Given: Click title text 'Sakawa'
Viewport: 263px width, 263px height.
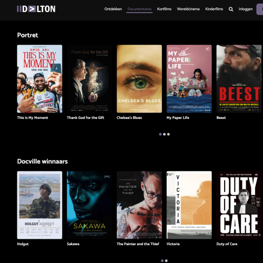Looking at the screenshot, I should point(73,244).
